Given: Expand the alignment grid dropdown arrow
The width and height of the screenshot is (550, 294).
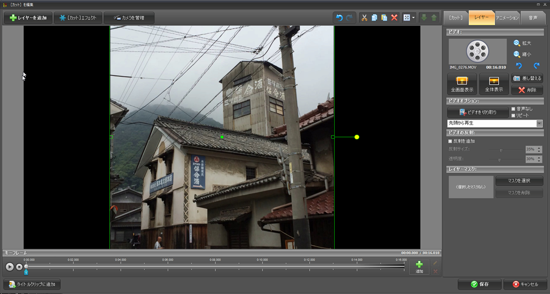Looking at the screenshot, I should (413, 18).
